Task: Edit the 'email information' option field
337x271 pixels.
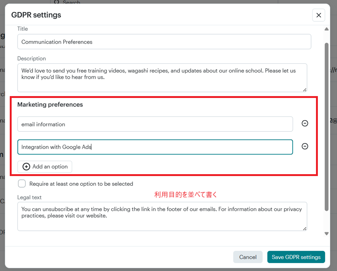Action: pos(155,124)
